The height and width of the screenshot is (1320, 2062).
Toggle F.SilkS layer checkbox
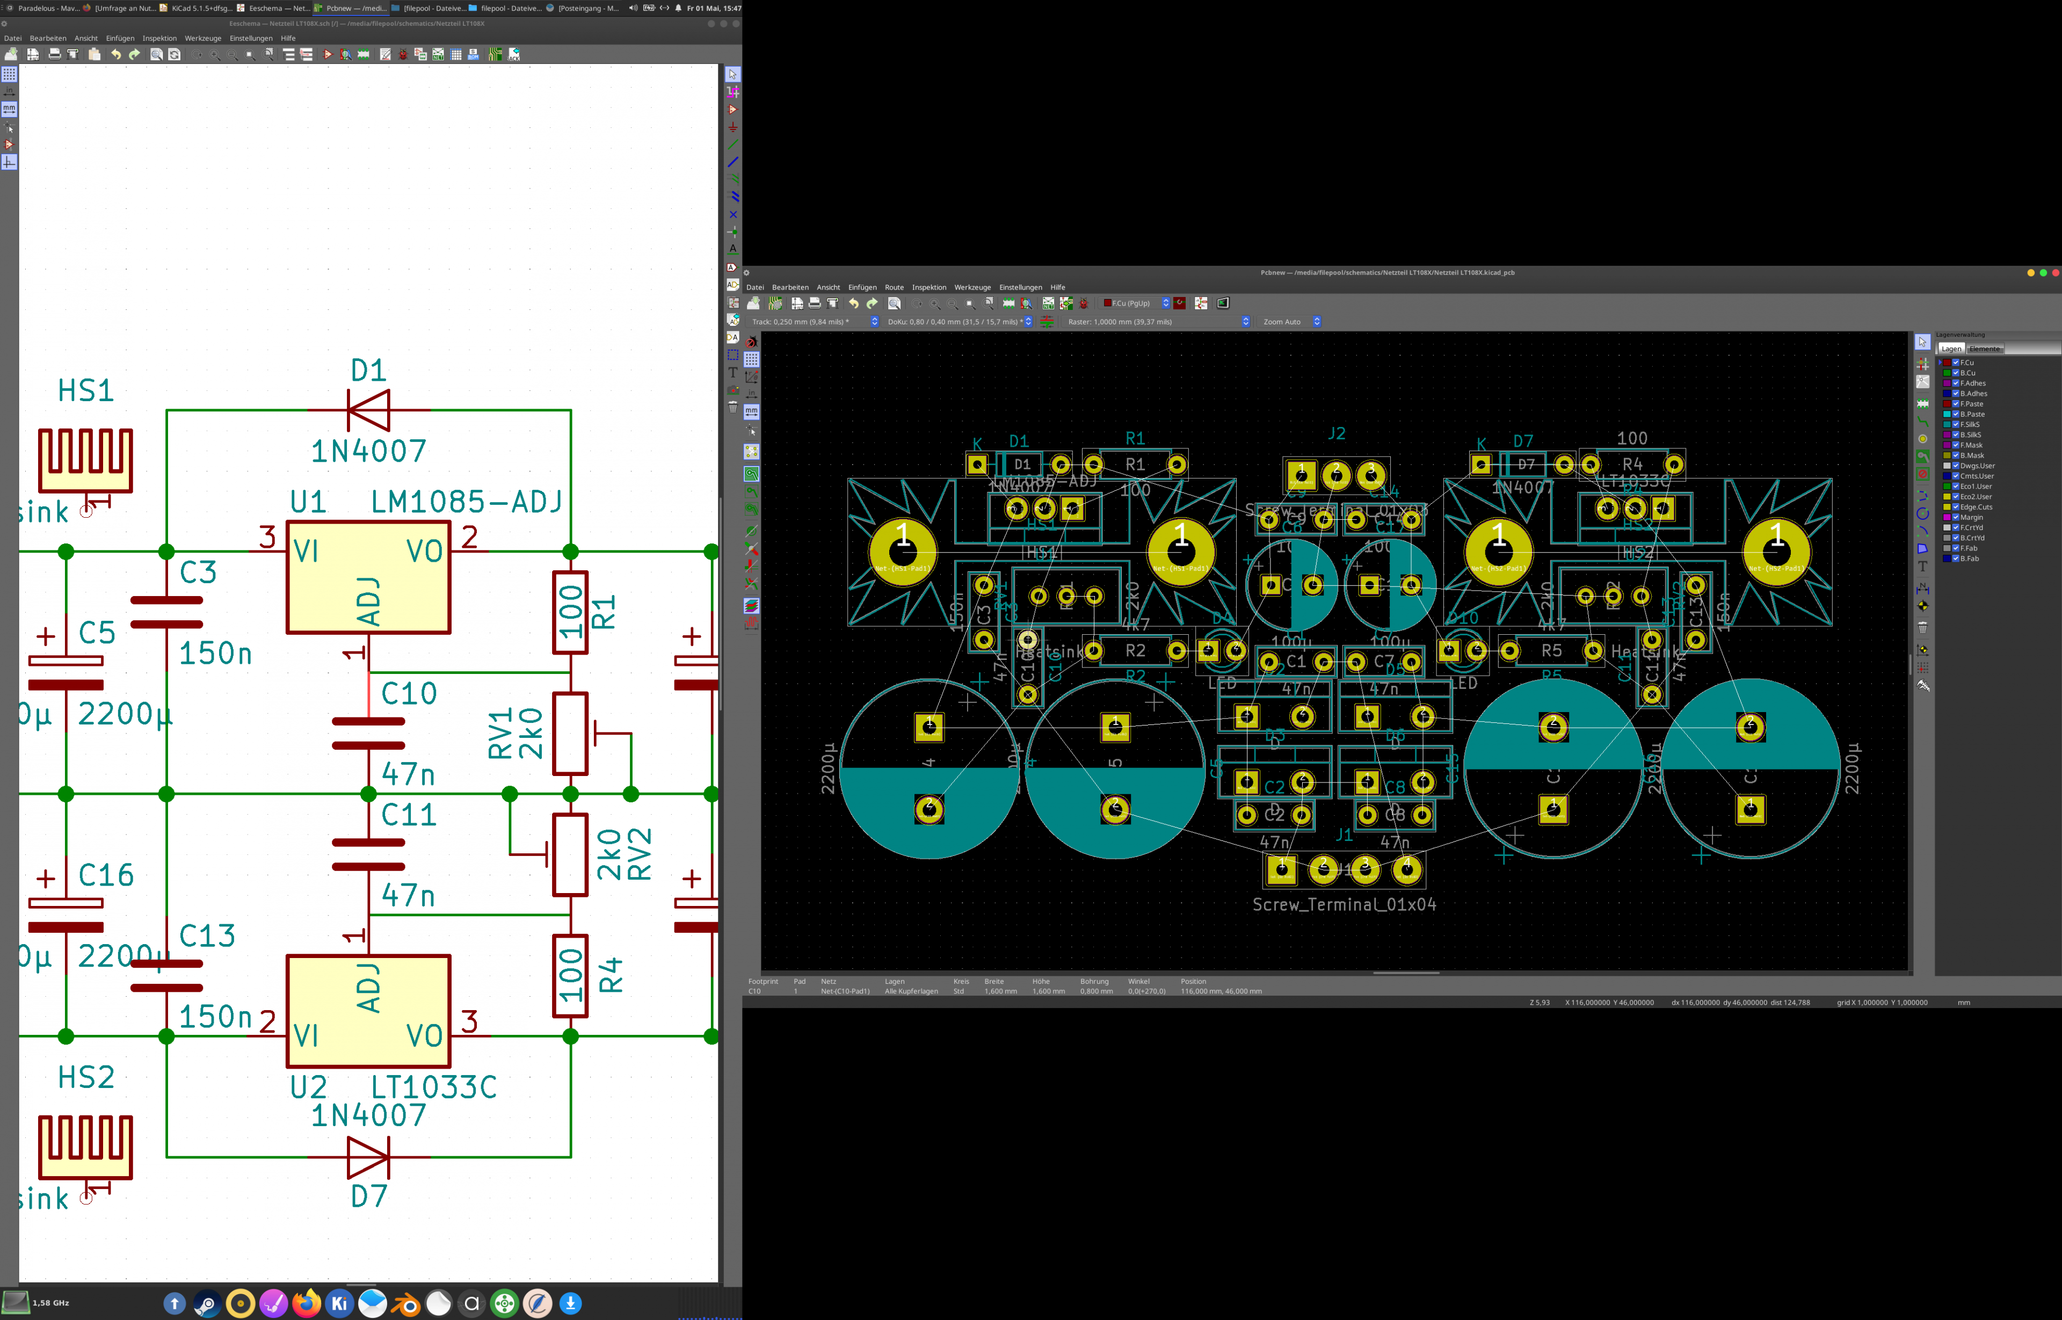click(1955, 424)
